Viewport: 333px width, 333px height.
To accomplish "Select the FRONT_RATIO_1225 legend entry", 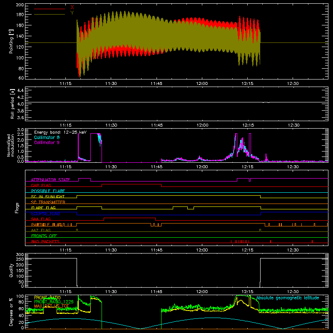I will tap(54, 302).
